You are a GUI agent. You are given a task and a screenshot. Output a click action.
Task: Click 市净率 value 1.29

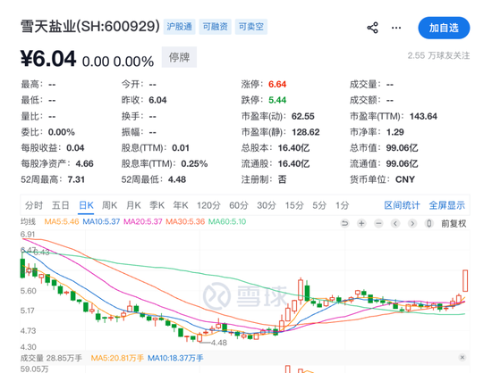coord(395,132)
